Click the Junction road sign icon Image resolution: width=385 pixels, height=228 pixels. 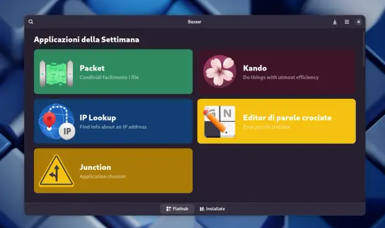click(56, 171)
